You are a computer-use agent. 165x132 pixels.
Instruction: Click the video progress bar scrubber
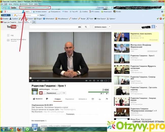(x=30, y=78)
